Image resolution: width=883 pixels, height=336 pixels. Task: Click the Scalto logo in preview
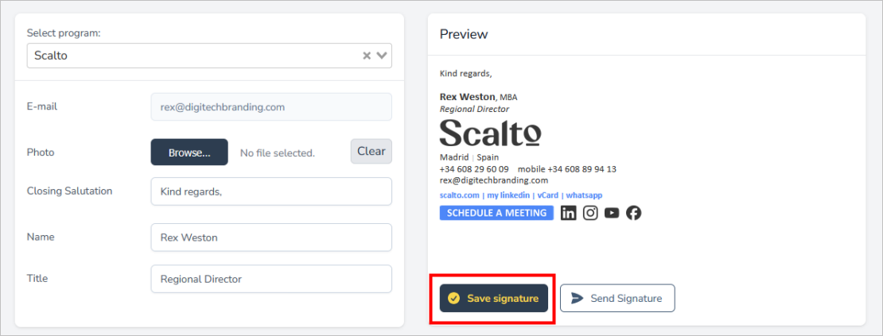[x=490, y=133]
